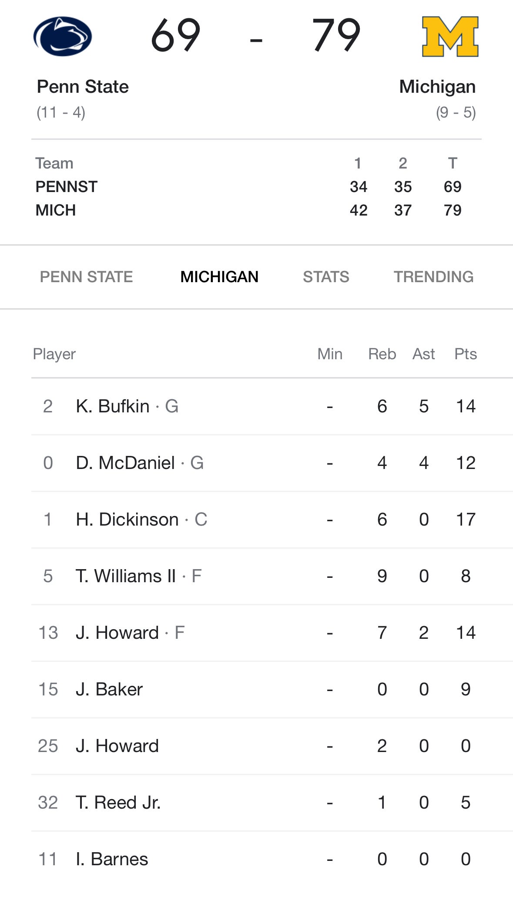Viewport: 513px width, 904px height.
Task: Open T. Reed Jr. player row
Action: point(118,803)
